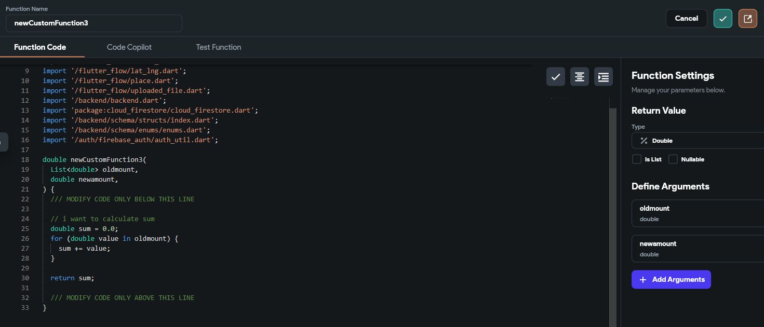Expand the oldmount argument card
This screenshot has height=327, width=764.
click(x=698, y=213)
